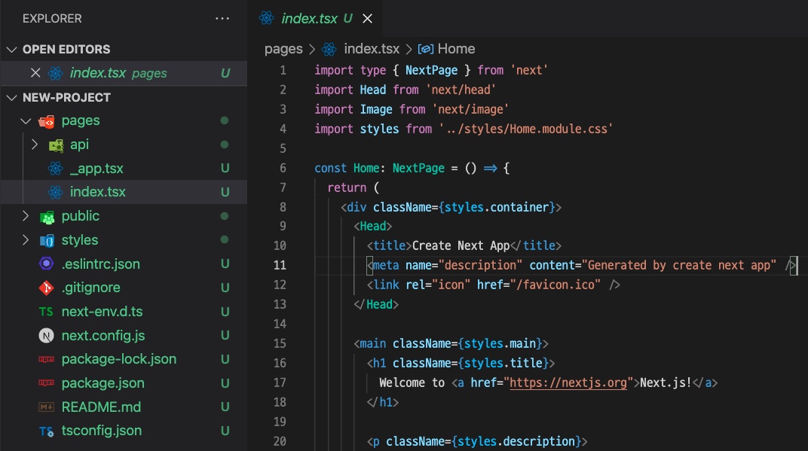Open README.md file
The width and height of the screenshot is (808, 451).
click(101, 407)
